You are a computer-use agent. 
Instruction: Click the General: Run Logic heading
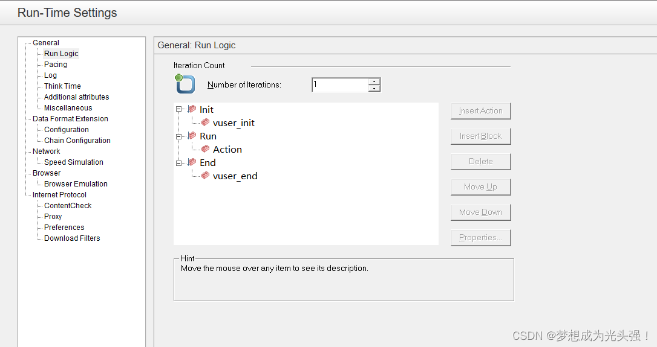tap(197, 45)
